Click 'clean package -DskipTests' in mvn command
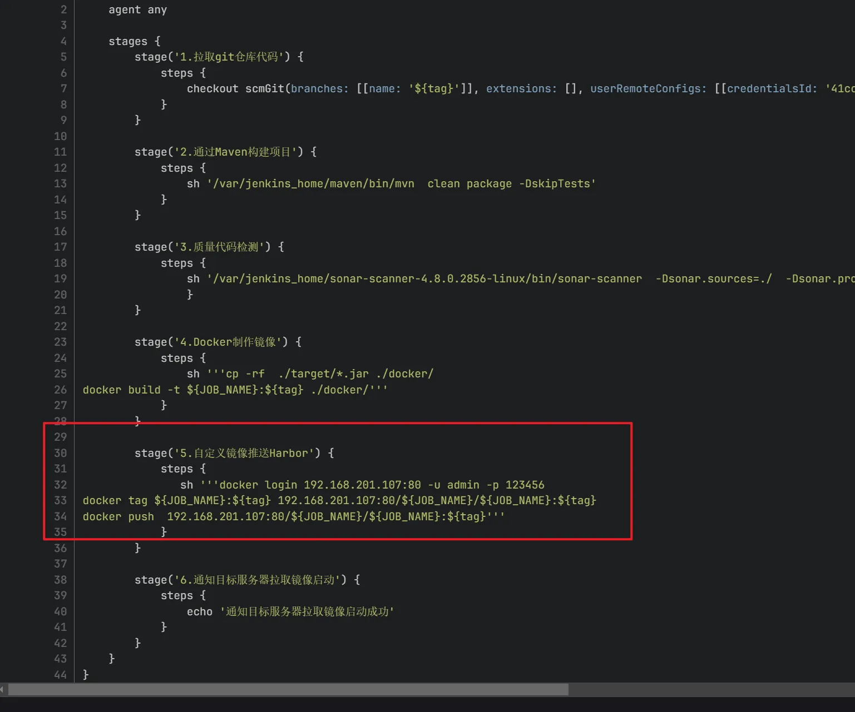This screenshot has height=712, width=855. [x=511, y=183]
